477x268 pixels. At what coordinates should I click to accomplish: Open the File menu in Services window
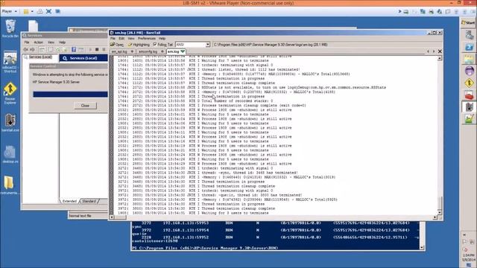[x=27, y=42]
